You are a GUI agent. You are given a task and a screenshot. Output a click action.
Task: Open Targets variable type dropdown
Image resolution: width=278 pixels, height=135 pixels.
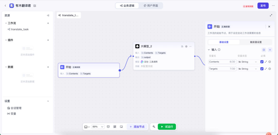[x=248, y=69]
